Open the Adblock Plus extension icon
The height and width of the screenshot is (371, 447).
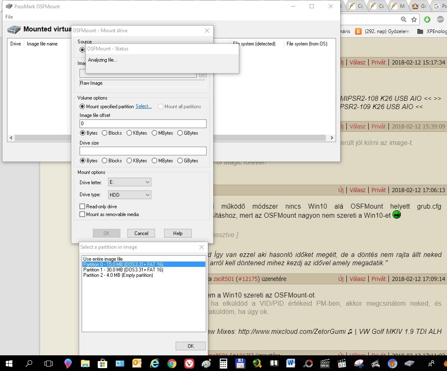pyautogui.click(x=440, y=19)
